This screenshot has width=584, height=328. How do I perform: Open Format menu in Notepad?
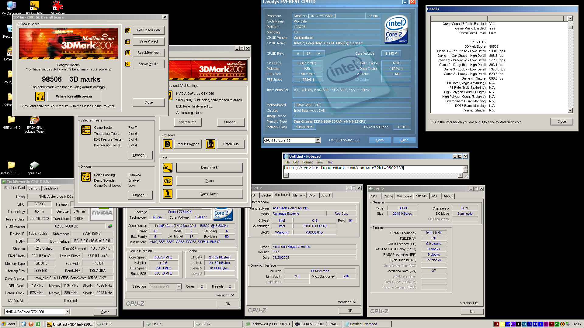coord(308,162)
